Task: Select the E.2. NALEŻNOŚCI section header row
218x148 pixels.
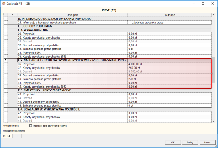Action: 72,60
